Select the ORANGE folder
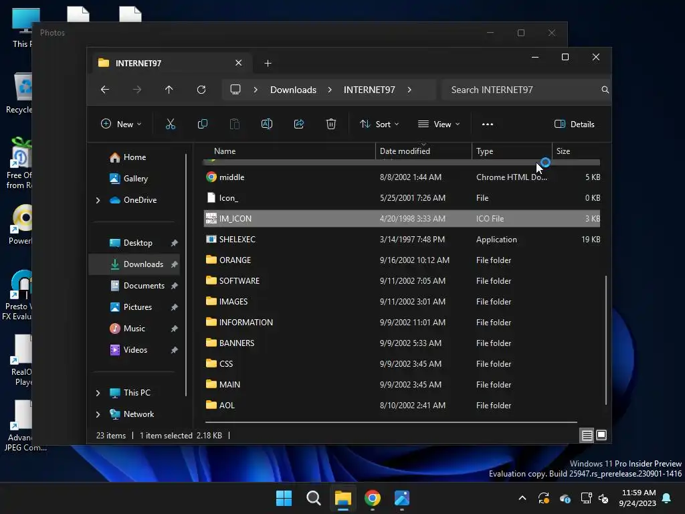685x514 pixels. 402,260
